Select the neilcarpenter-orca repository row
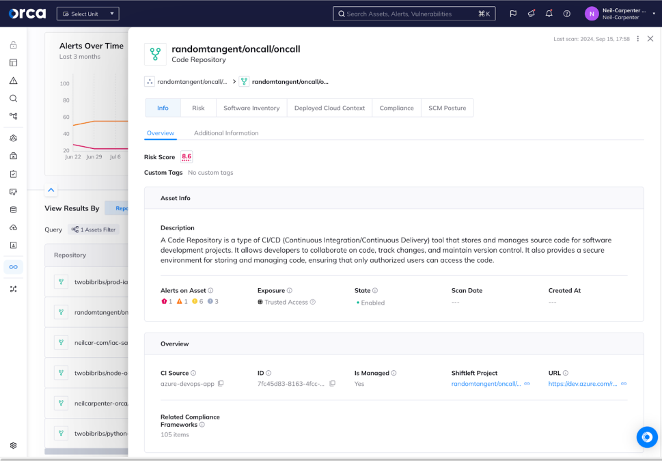Screen dimensions: 662x461 (x=87, y=404)
